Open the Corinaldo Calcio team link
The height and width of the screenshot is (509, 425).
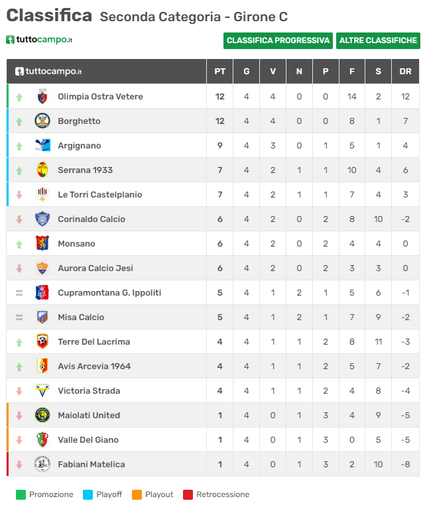click(91, 219)
